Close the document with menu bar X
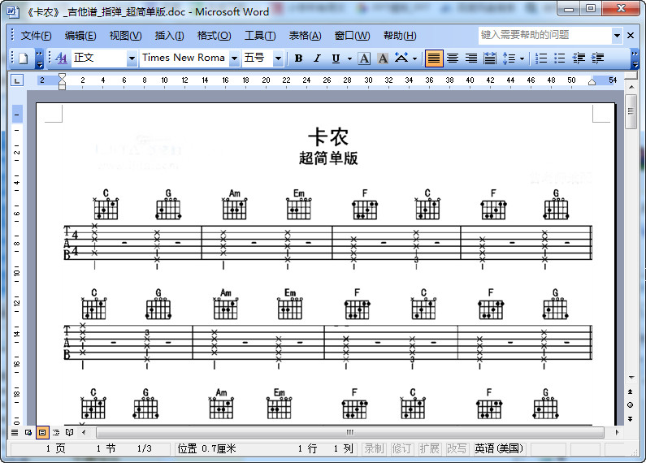Viewport: 646px width, 463px height. [631, 36]
